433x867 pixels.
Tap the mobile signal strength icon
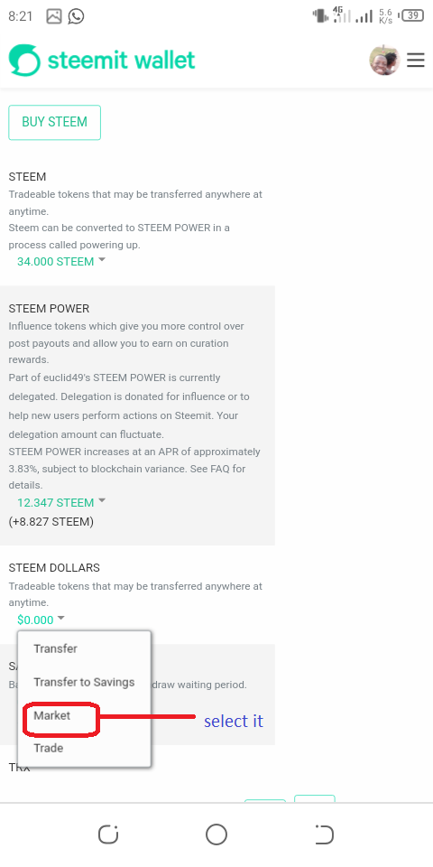(x=364, y=16)
